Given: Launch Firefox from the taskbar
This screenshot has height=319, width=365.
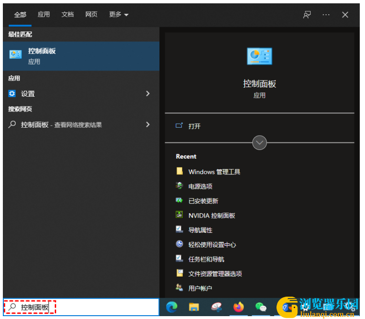Looking at the screenshot, I should click(238, 307).
